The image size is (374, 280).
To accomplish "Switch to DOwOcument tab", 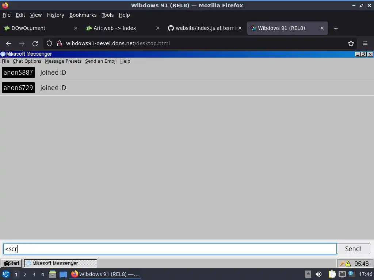I will (x=41, y=28).
